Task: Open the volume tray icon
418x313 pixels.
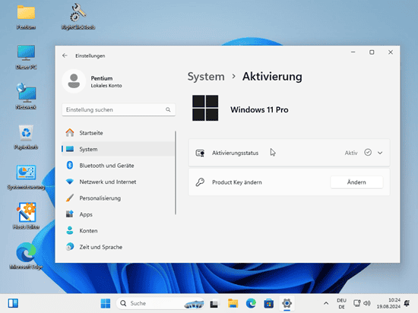Action: point(367,303)
